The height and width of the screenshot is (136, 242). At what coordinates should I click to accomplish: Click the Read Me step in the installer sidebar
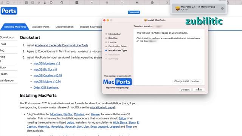[x=113, y=38]
